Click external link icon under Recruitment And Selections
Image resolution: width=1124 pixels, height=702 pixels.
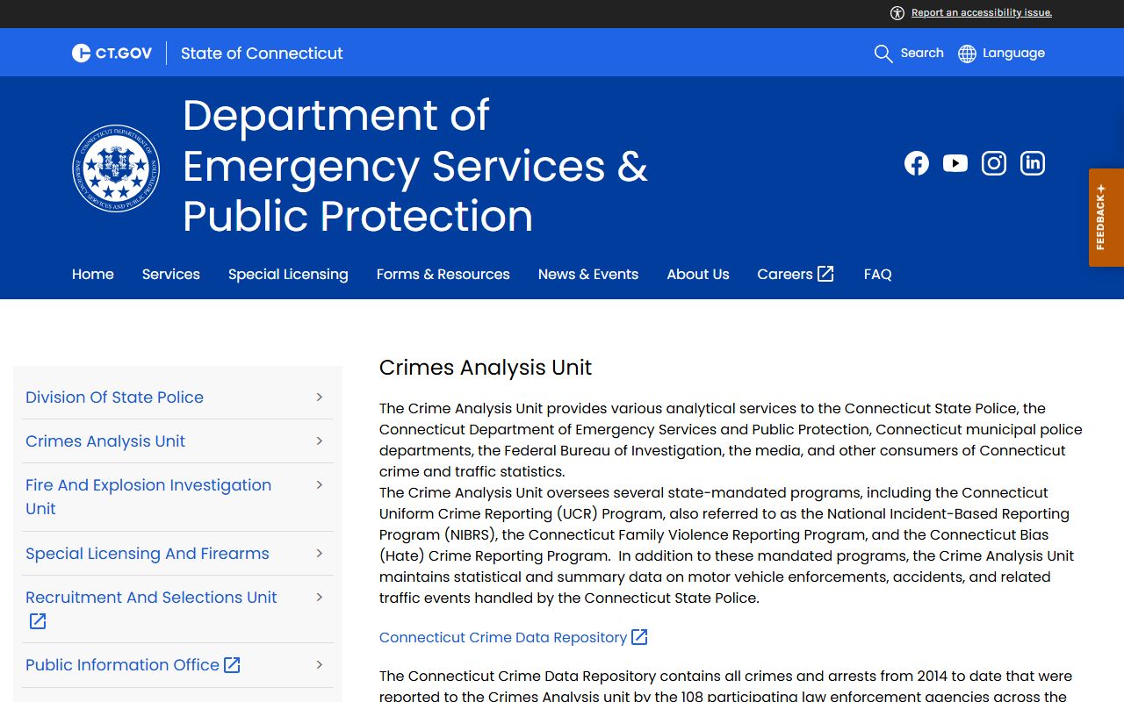pyautogui.click(x=38, y=621)
